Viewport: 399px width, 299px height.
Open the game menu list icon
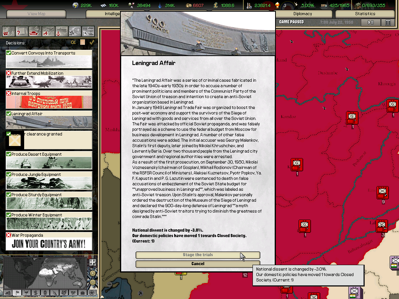pyautogui.click(x=388, y=23)
